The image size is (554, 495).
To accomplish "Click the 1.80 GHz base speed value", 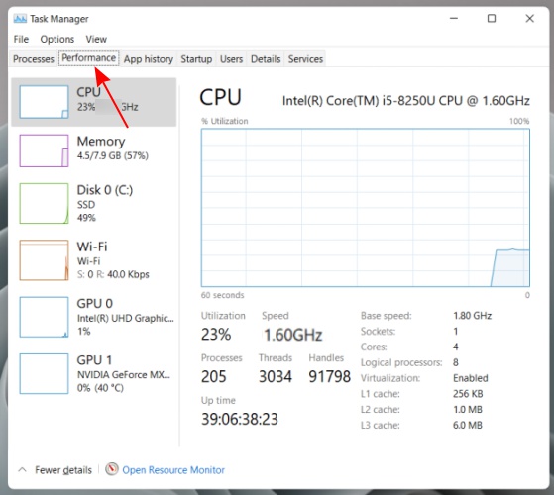I will [472, 316].
